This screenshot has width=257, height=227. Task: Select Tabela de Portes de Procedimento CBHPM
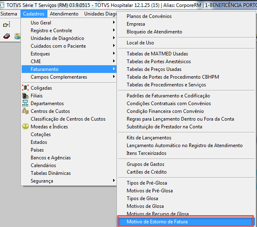tap(186, 77)
